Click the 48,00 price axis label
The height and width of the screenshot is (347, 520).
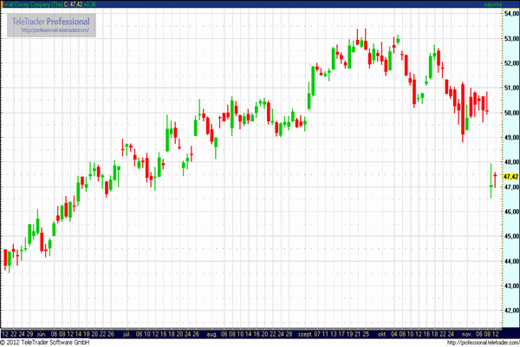(511, 161)
